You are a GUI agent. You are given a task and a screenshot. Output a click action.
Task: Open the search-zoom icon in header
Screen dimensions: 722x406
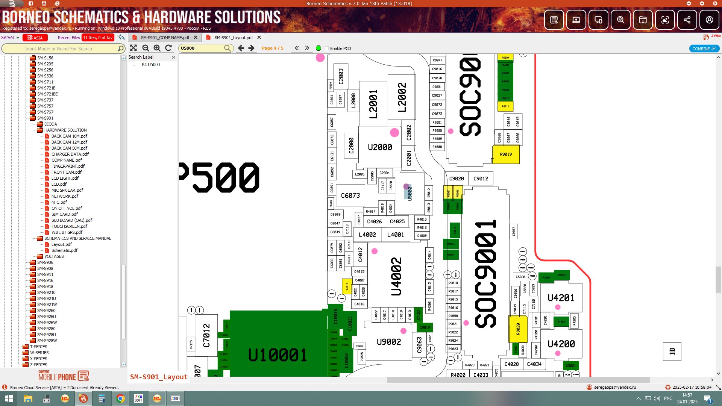(x=620, y=20)
